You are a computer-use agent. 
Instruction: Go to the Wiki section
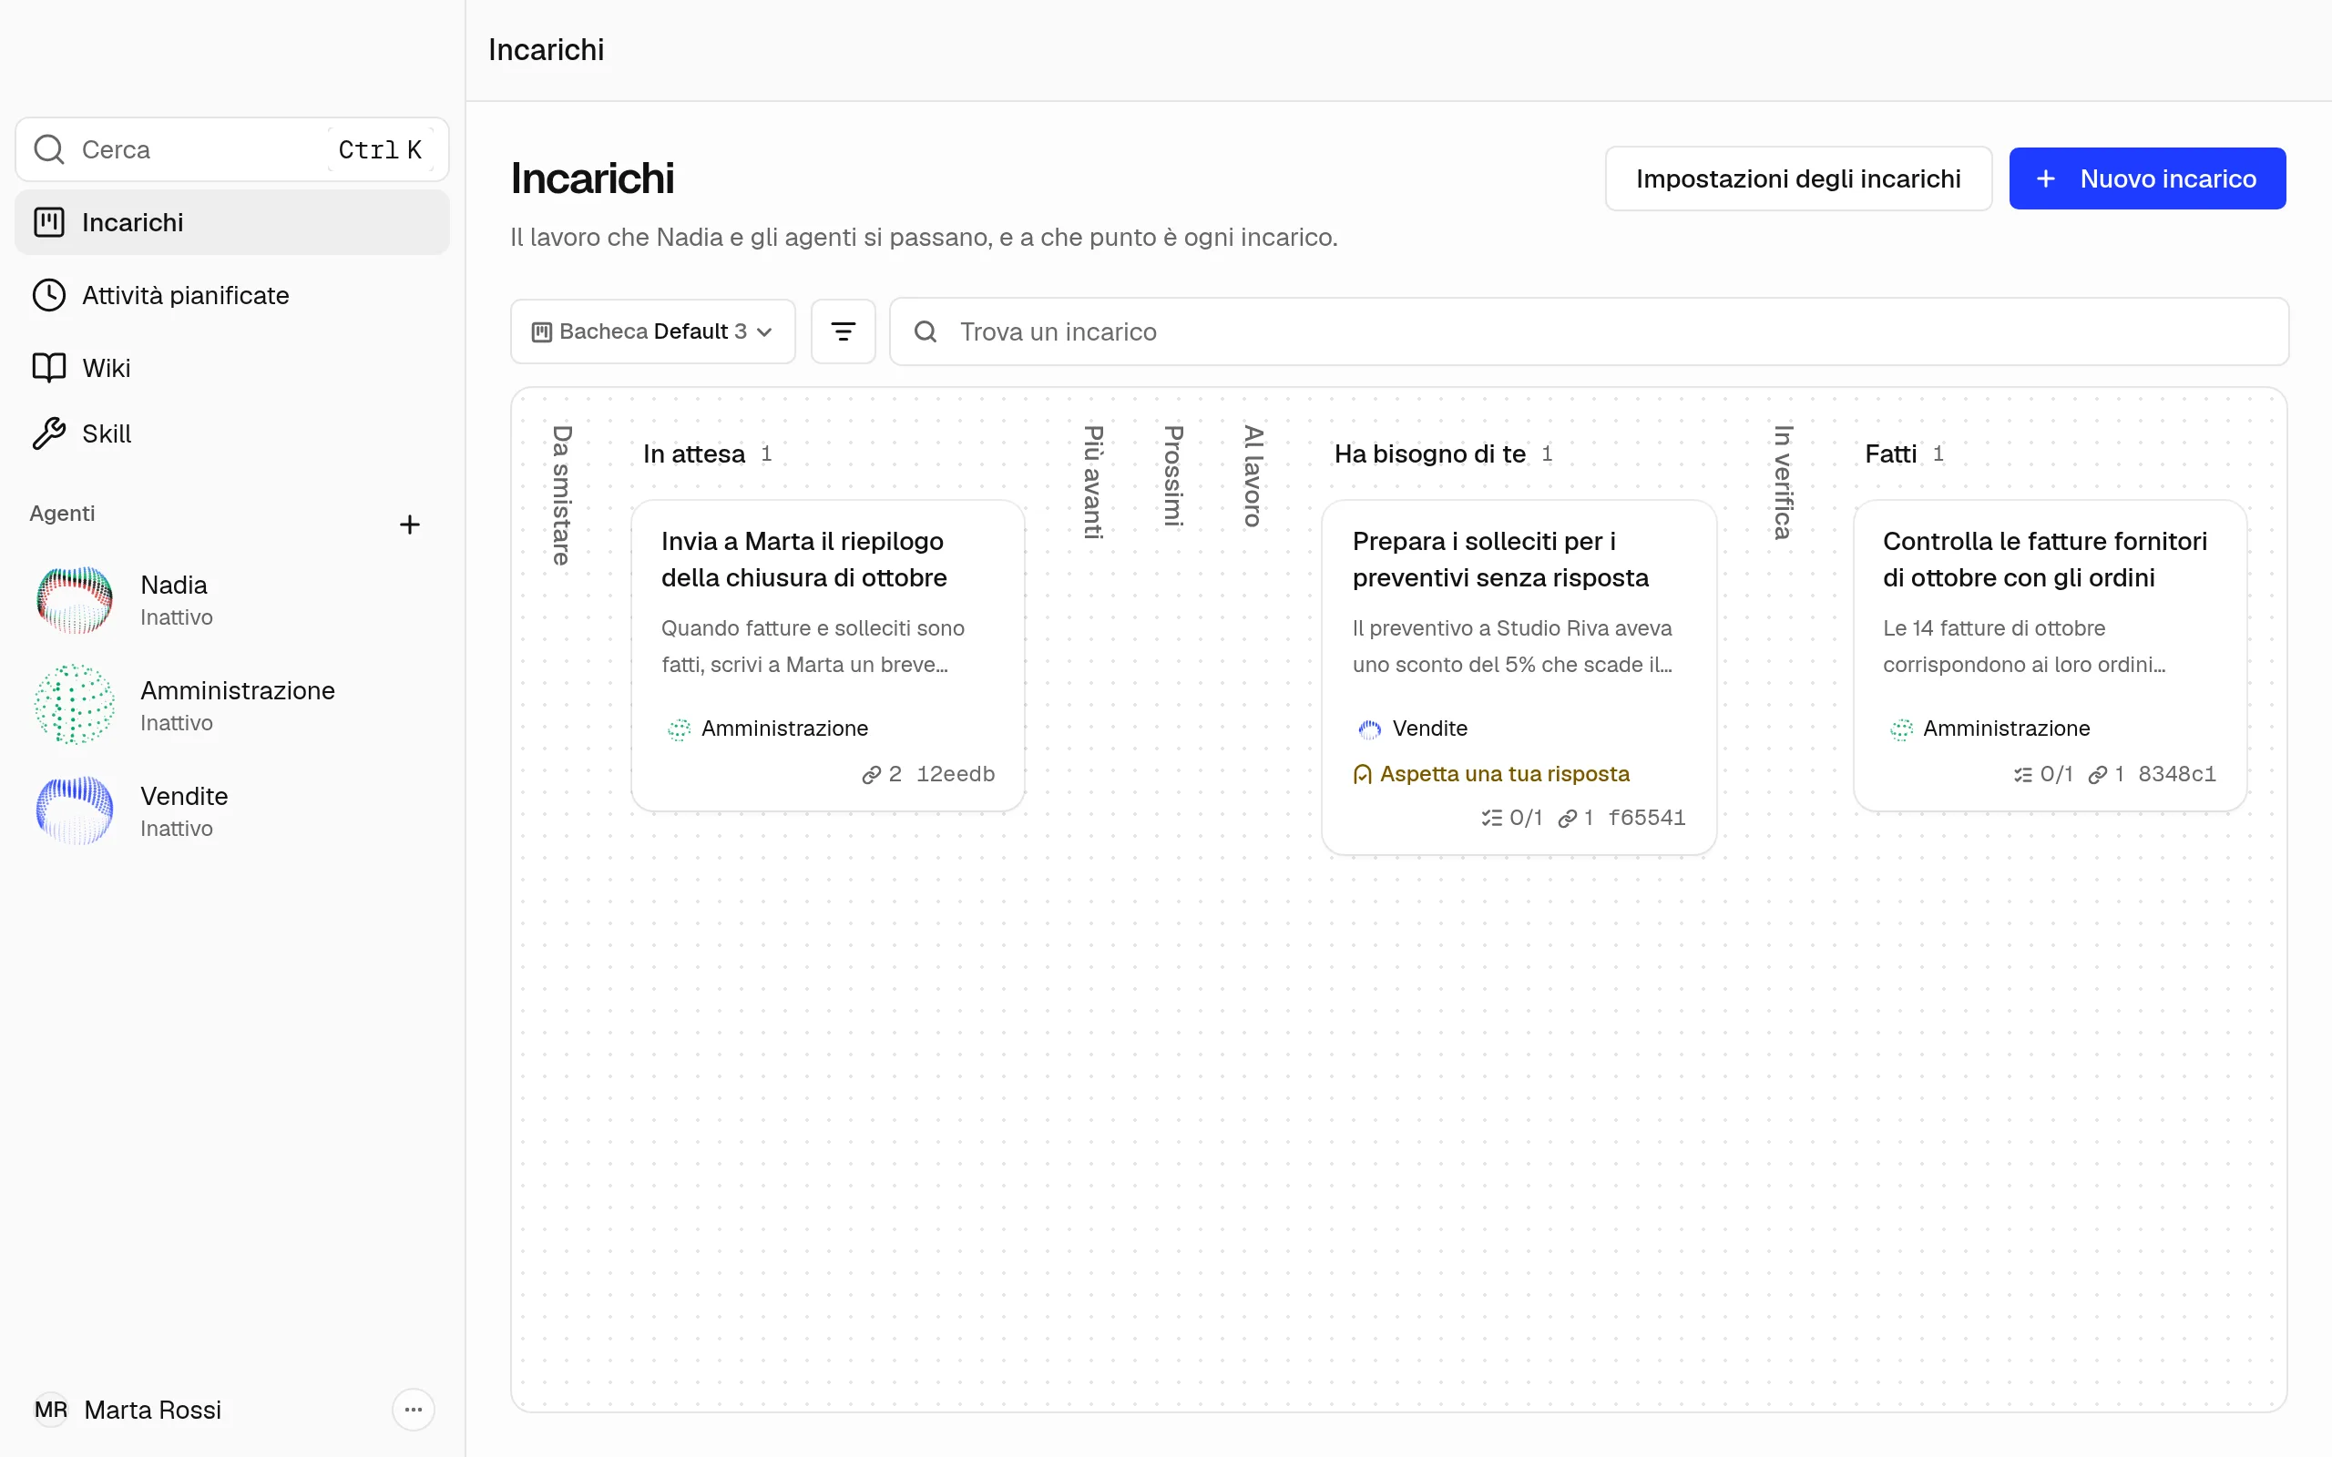tap(231, 368)
